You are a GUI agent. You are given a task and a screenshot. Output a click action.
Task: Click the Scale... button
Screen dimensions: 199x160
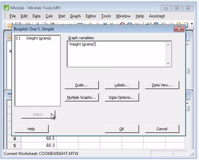[82, 85]
